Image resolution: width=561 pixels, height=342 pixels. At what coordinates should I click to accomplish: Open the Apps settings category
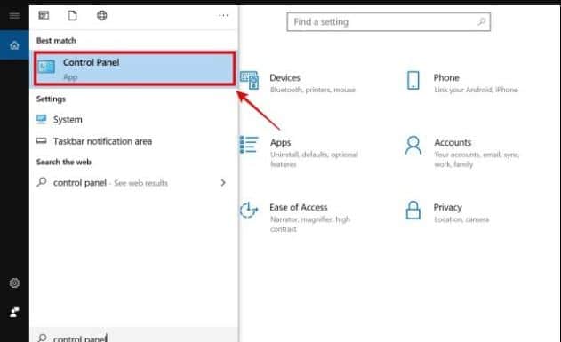click(299, 152)
